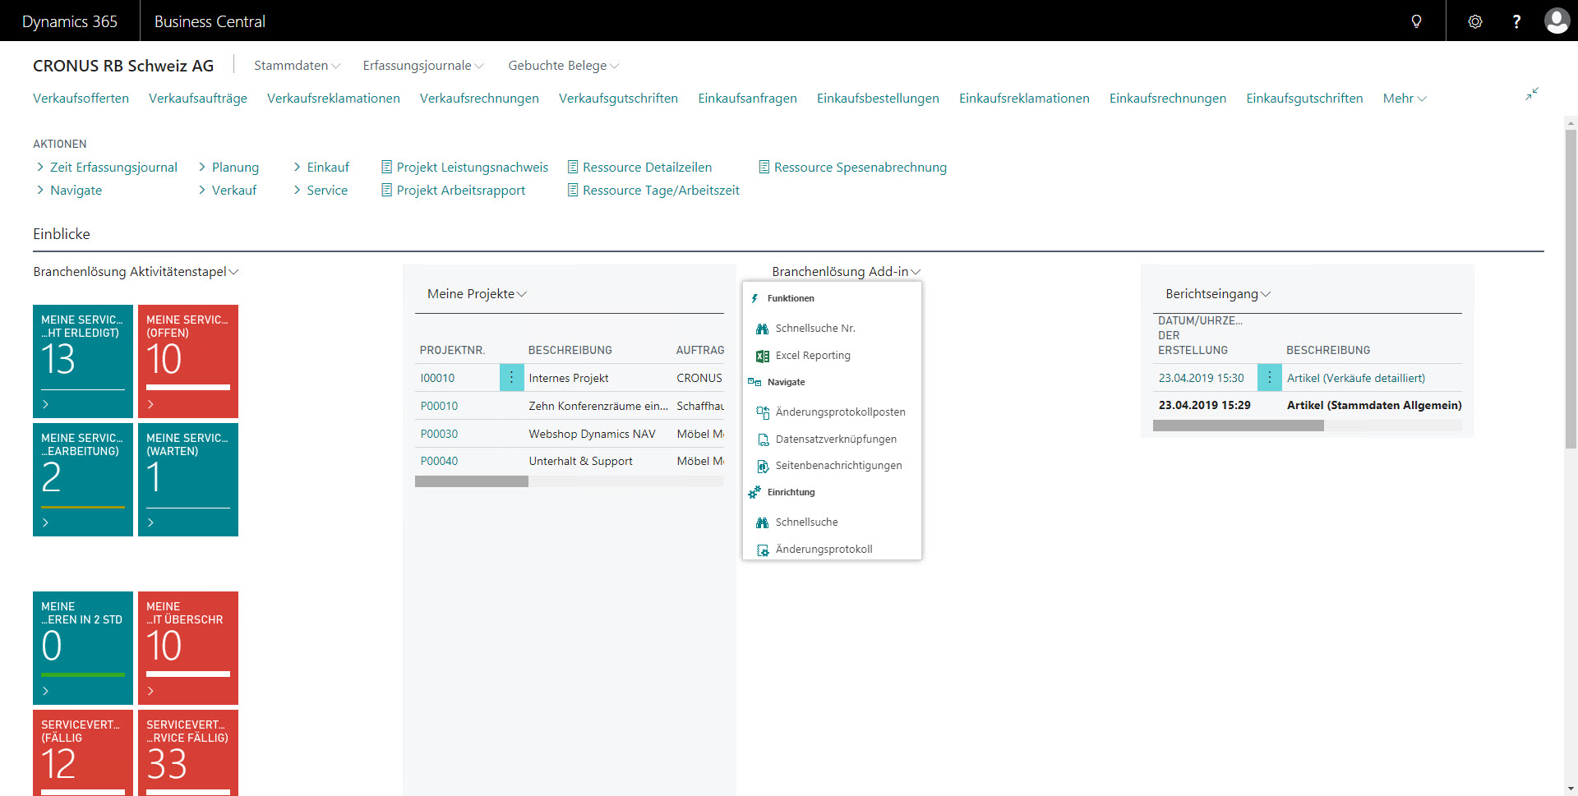
Task: Click the Excel Reporting icon
Action: pyautogui.click(x=762, y=356)
